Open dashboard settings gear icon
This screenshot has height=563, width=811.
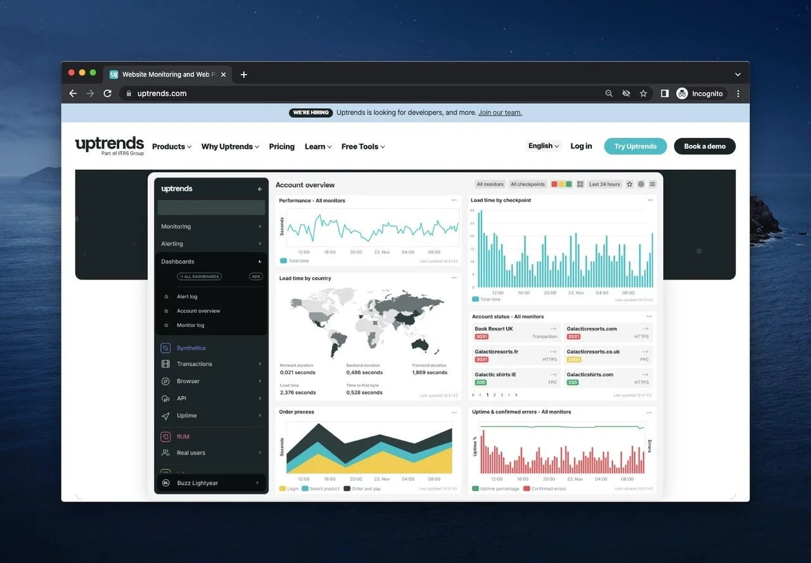pos(641,184)
